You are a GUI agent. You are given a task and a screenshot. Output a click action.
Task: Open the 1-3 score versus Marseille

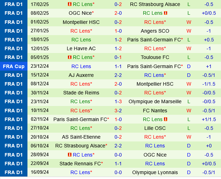pyautogui.click(x=118, y=101)
